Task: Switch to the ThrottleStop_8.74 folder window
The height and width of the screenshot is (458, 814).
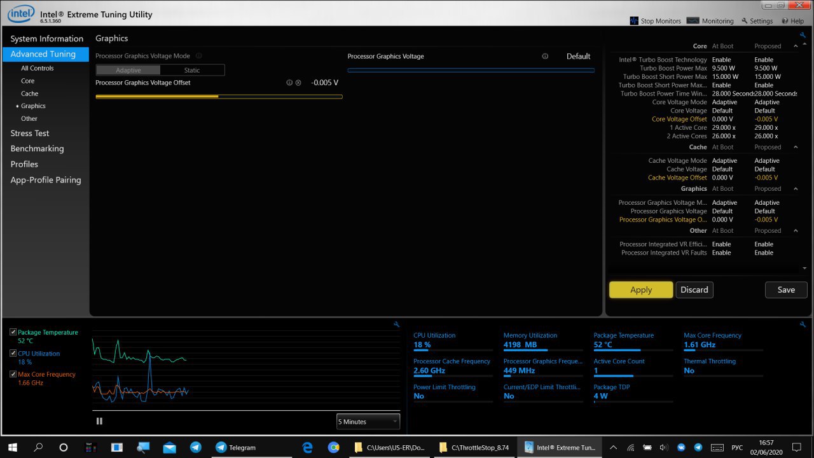Action: [474, 447]
